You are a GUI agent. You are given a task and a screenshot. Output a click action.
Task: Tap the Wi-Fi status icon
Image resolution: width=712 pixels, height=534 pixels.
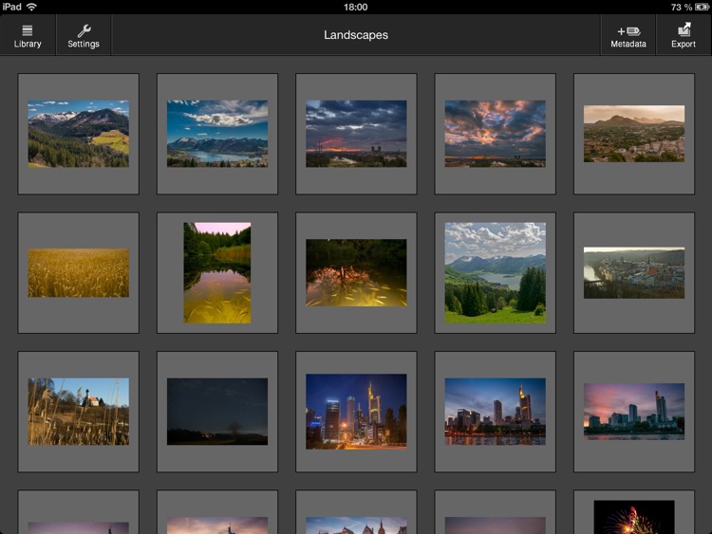tap(31, 7)
